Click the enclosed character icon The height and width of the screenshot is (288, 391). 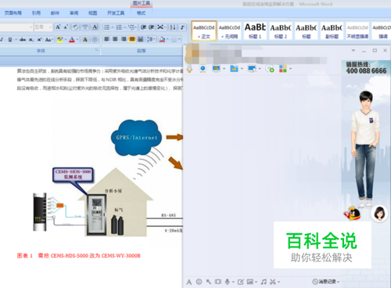click(x=95, y=40)
